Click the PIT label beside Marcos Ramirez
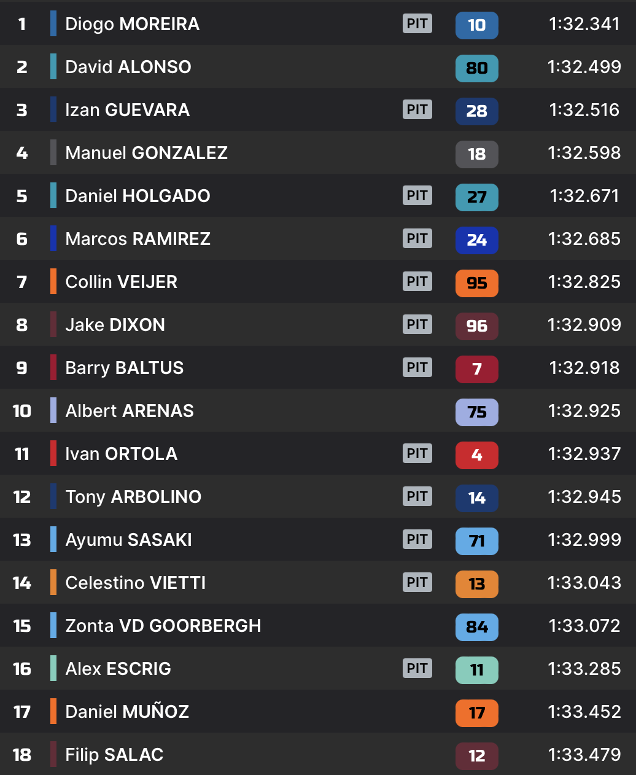 (x=417, y=239)
